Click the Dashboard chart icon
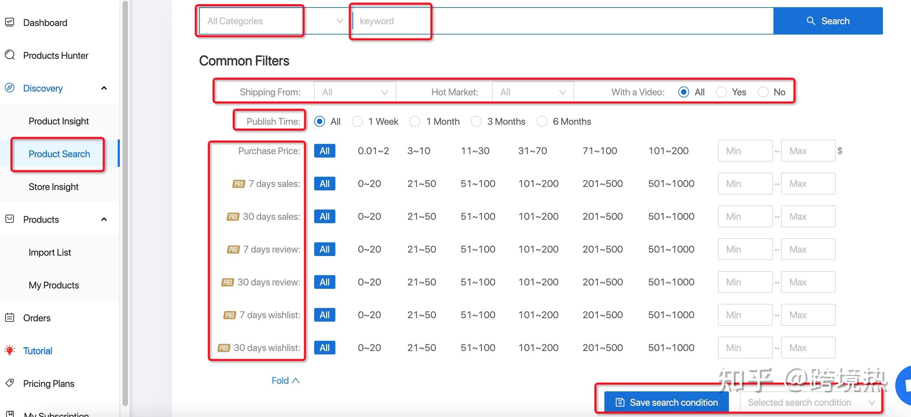The height and width of the screenshot is (417, 911). [10, 22]
